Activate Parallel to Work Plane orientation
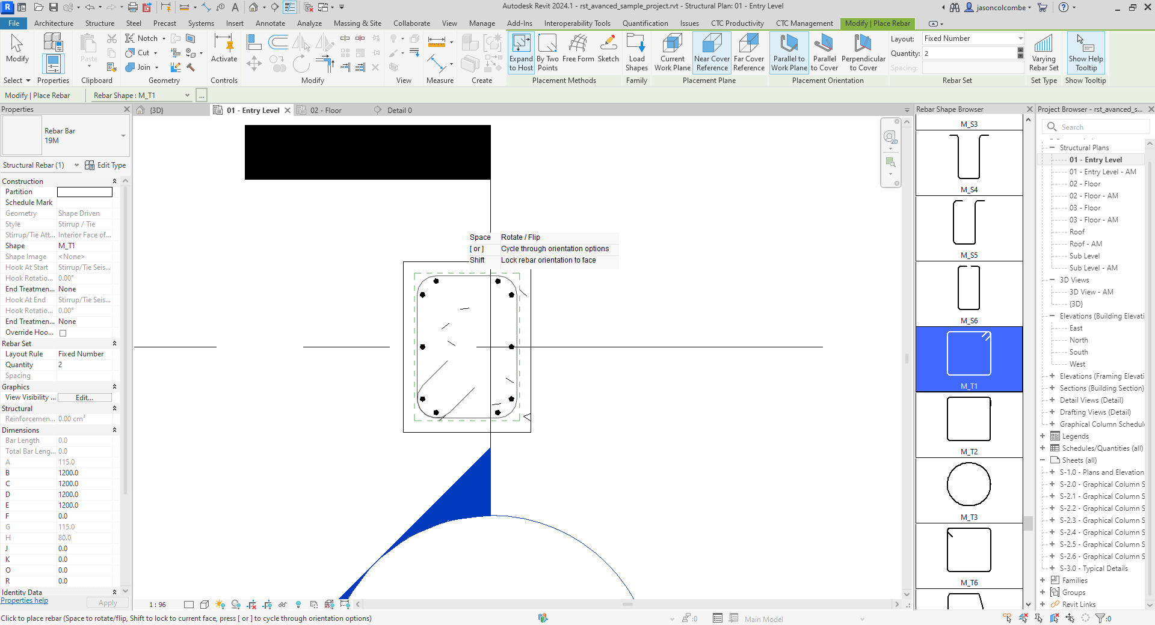The image size is (1155, 625). pyautogui.click(x=788, y=53)
